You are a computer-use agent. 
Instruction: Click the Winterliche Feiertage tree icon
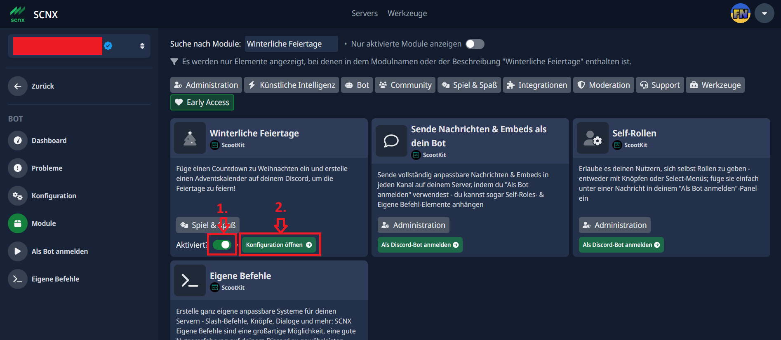190,138
